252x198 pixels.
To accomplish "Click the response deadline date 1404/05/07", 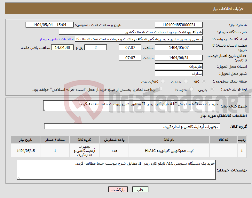I will [x=178, y=47].
